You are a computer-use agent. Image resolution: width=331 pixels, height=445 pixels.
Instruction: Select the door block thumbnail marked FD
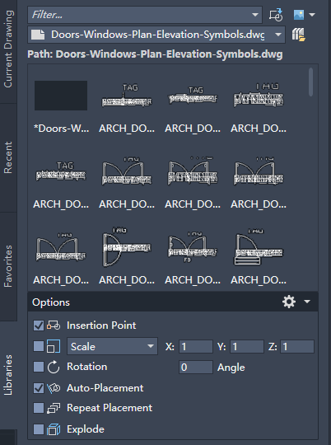pyautogui.click(x=193, y=247)
